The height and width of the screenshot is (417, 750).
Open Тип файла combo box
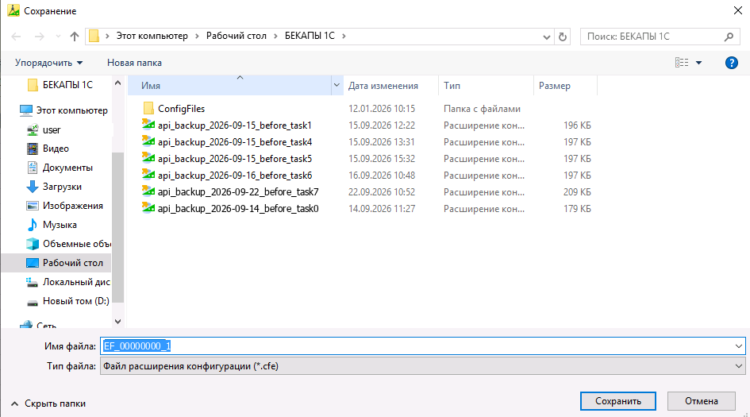(423, 366)
